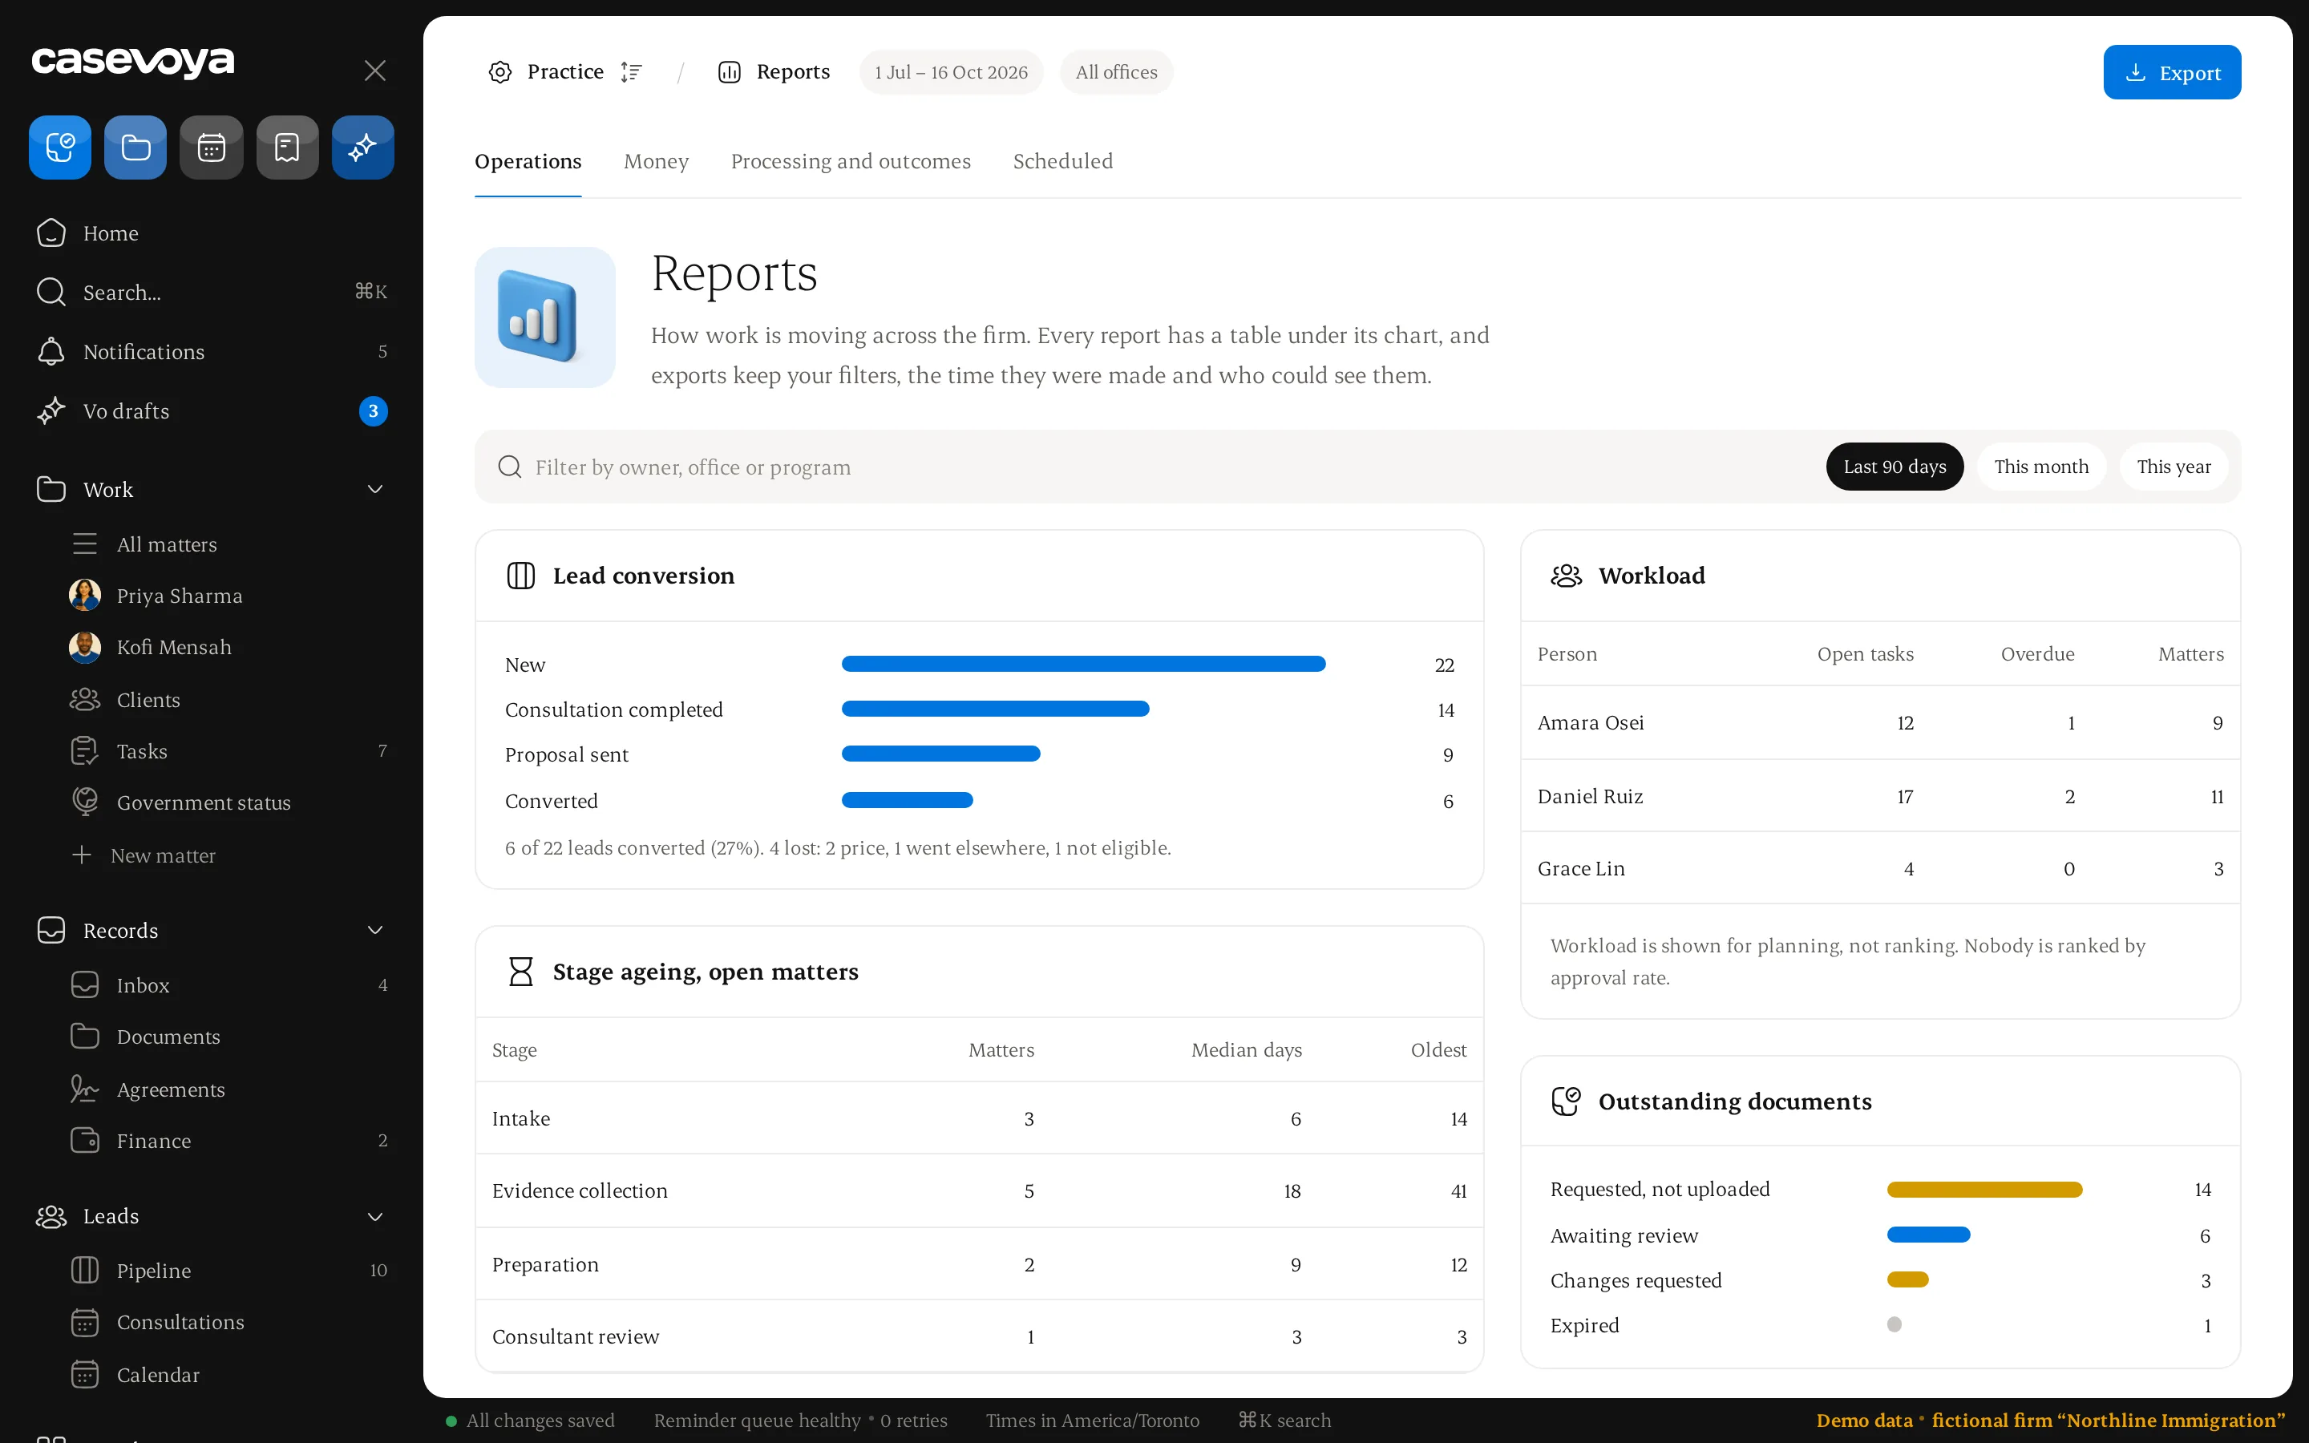Click the Requested, not uploaded yellow bar
Image resolution: width=2309 pixels, height=1443 pixels.
(1984, 1189)
